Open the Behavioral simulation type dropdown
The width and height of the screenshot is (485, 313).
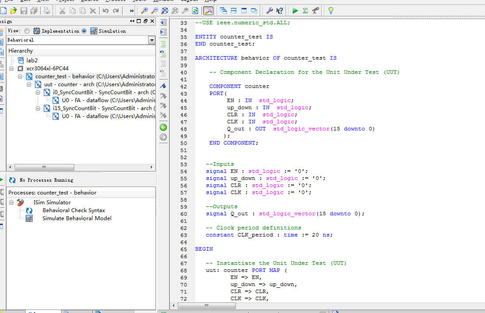pos(152,40)
